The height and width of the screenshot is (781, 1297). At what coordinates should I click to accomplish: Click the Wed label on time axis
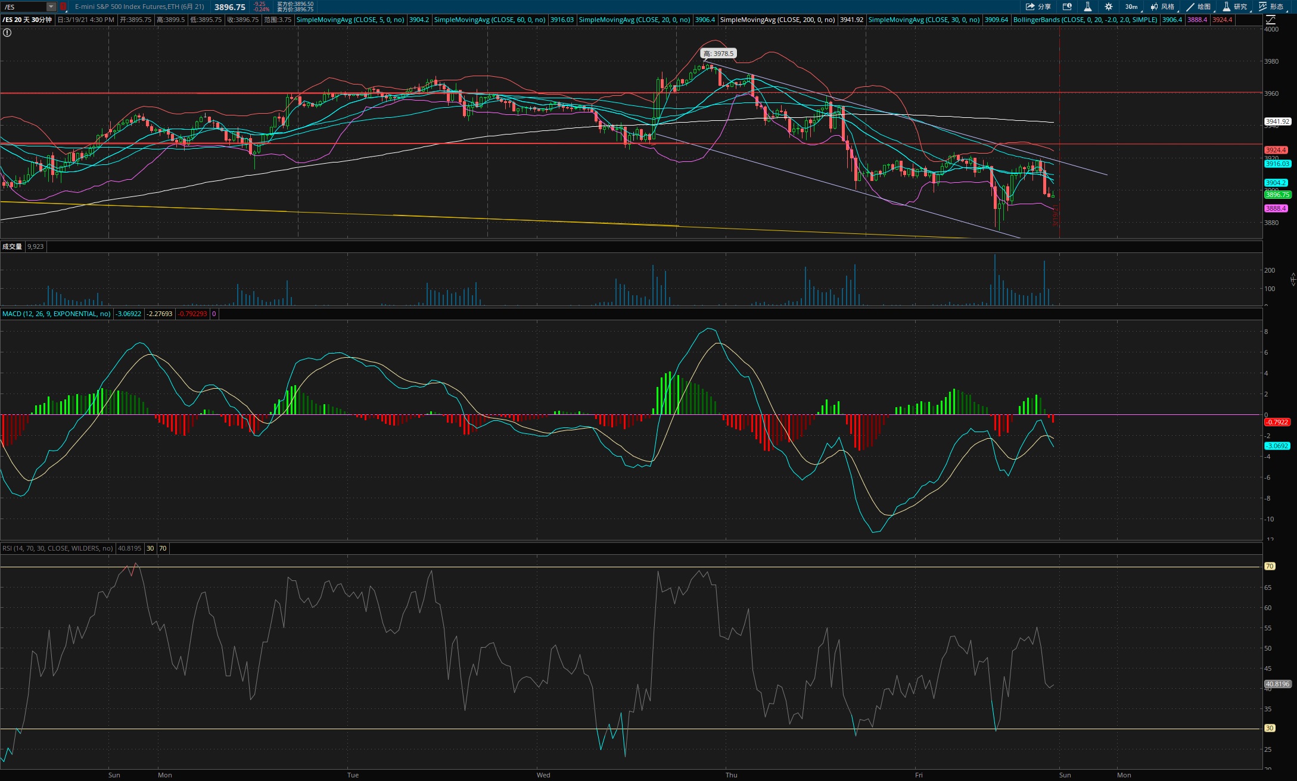pos(543,775)
